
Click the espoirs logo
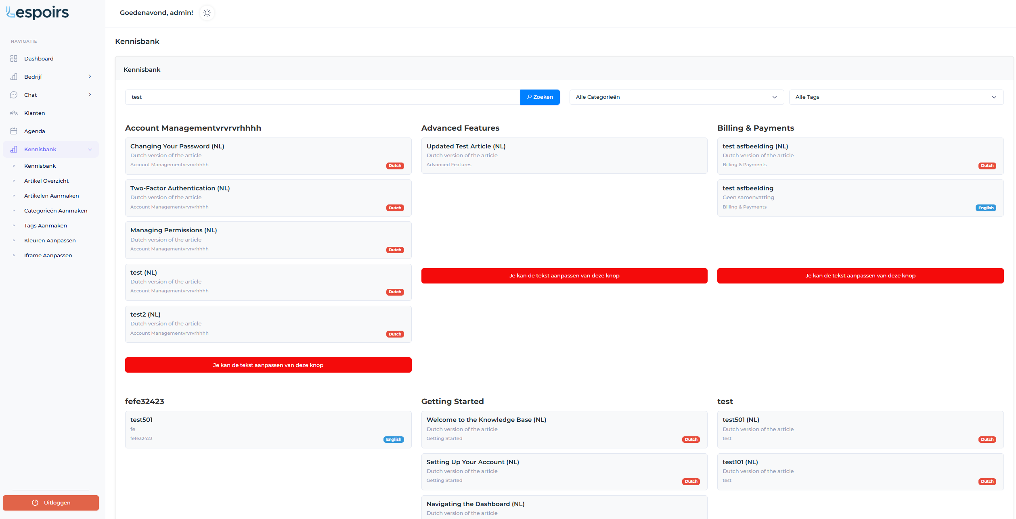38,13
